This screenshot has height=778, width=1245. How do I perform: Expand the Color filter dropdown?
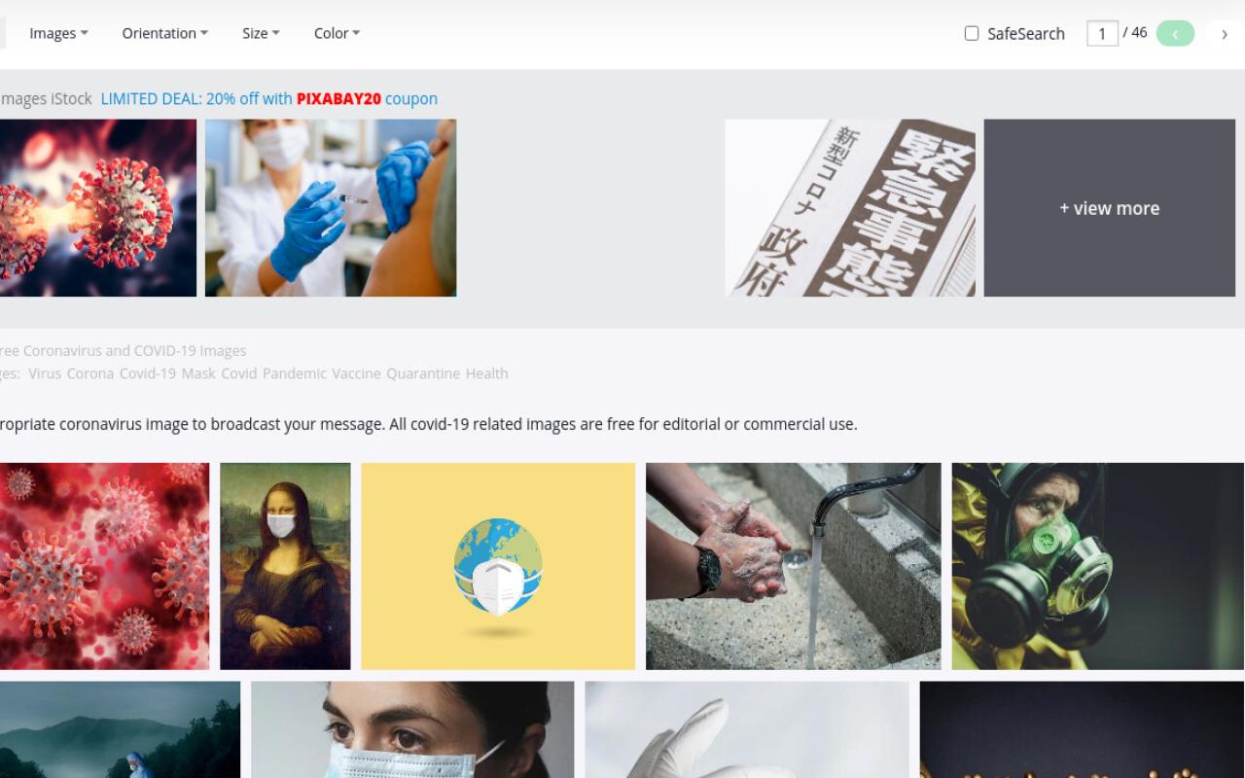(337, 33)
